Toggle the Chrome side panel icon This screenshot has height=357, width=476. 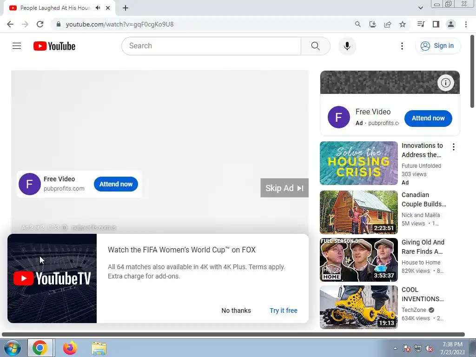coord(436,24)
